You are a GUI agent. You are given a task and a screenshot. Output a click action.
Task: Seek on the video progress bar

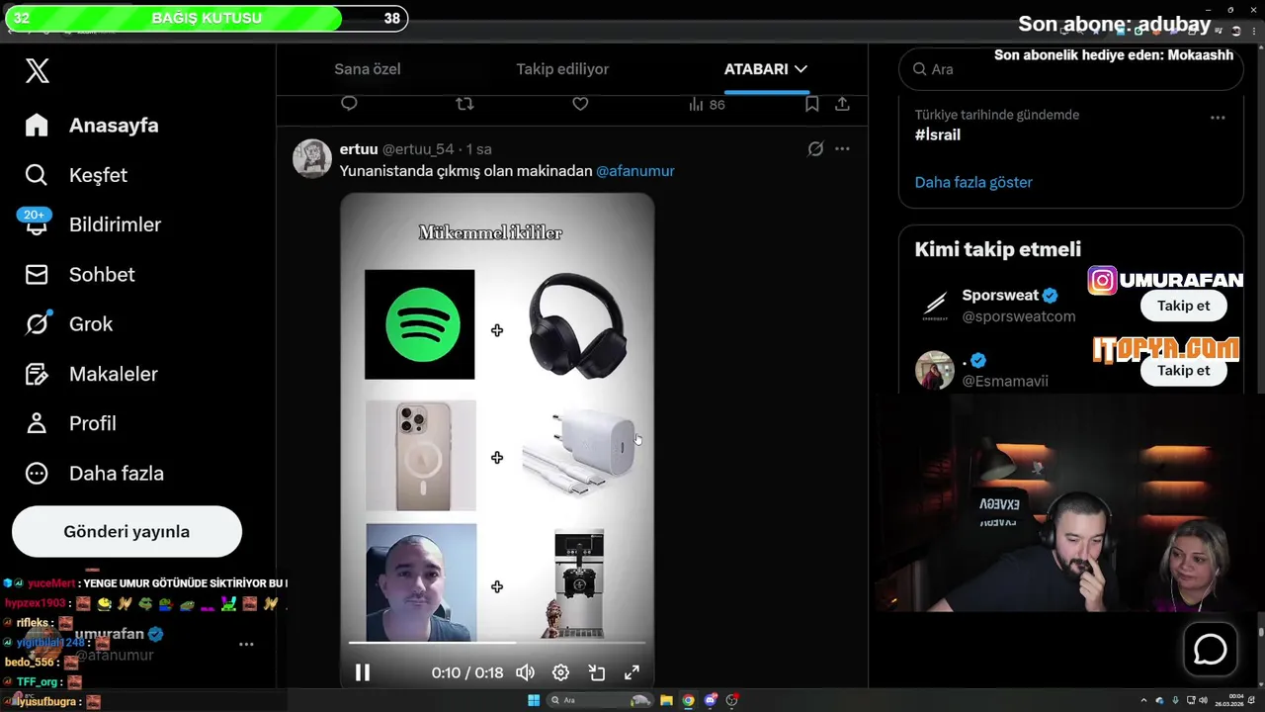[497, 643]
